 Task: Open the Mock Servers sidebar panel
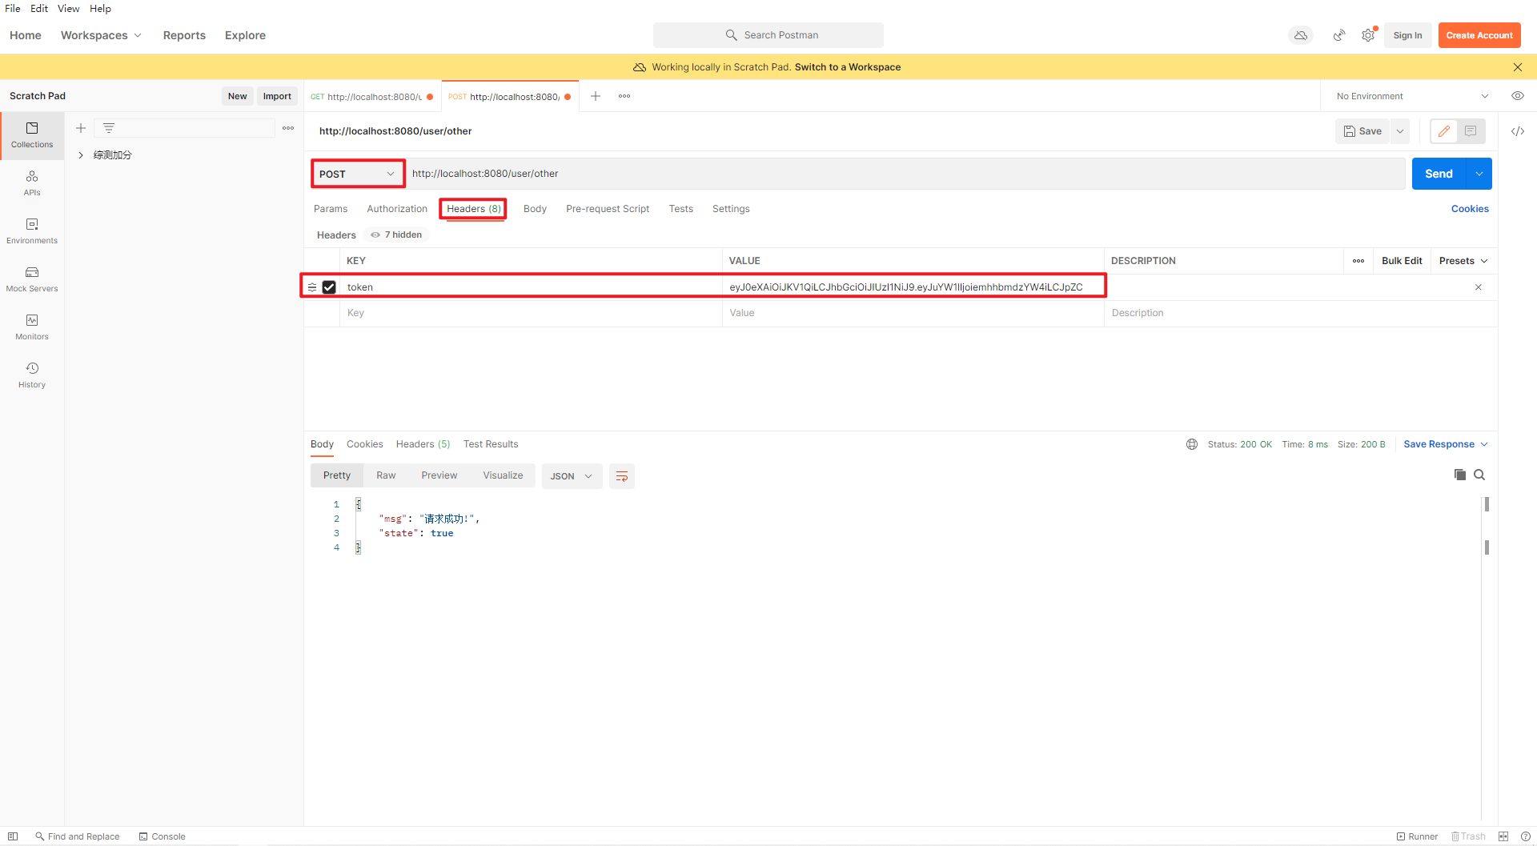pyautogui.click(x=32, y=279)
